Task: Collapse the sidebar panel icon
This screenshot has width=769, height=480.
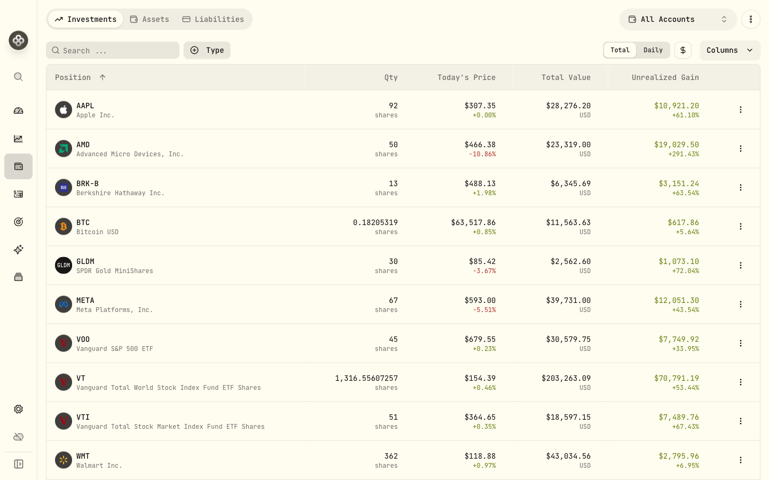Action: (18, 464)
